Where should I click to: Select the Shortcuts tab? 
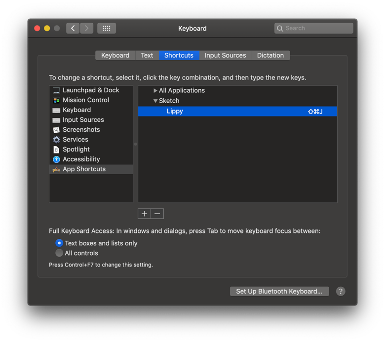click(x=179, y=55)
